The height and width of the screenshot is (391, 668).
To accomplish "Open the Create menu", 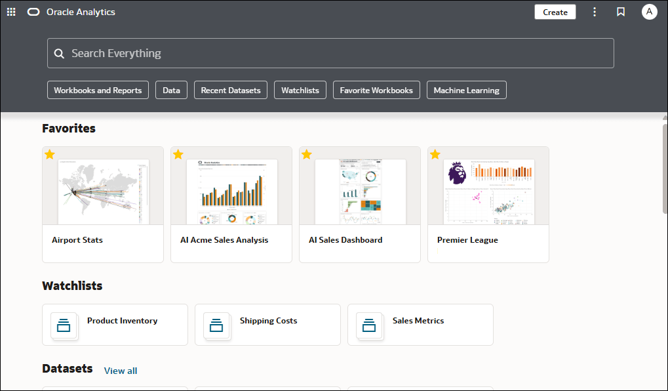I will pos(555,11).
